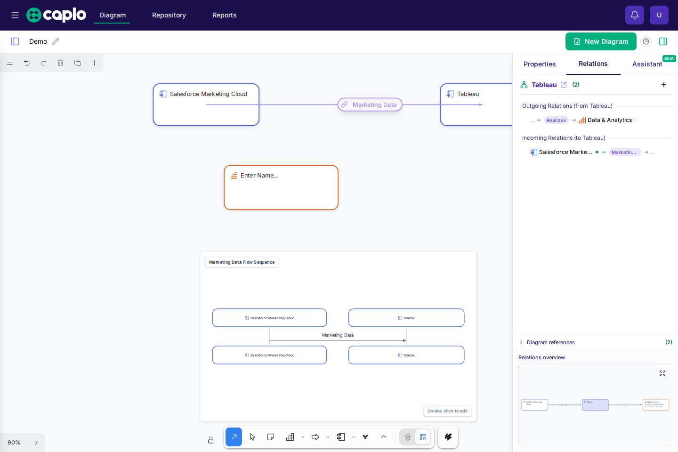
Task: Click the 90% zoom level
Action: [14, 443]
